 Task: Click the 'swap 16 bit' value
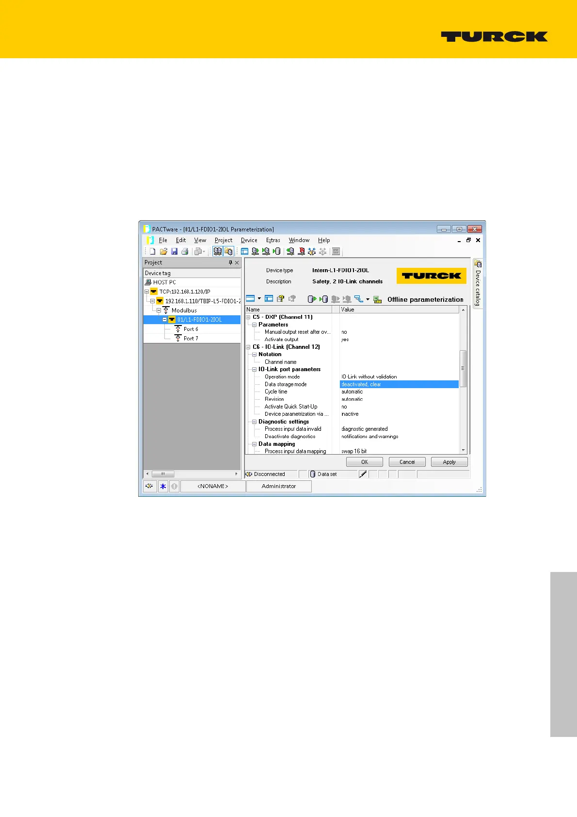[354, 451]
